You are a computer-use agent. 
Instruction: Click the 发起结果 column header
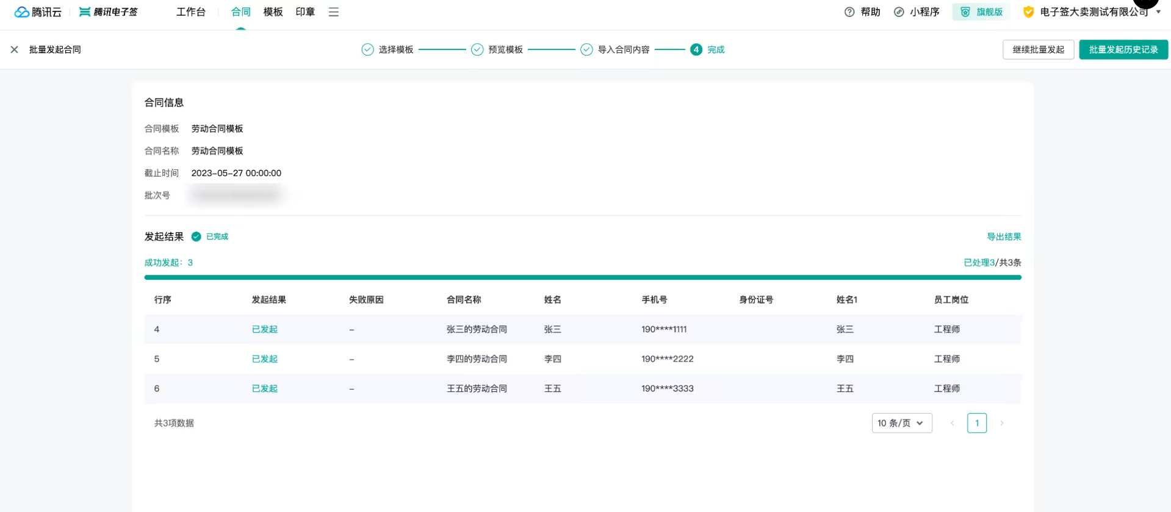(x=268, y=300)
